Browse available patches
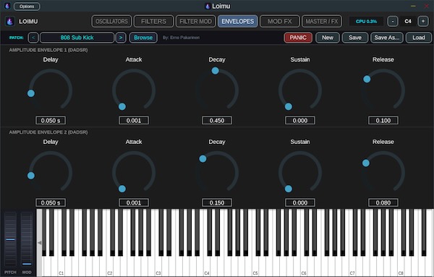434x277 pixels. (x=143, y=38)
